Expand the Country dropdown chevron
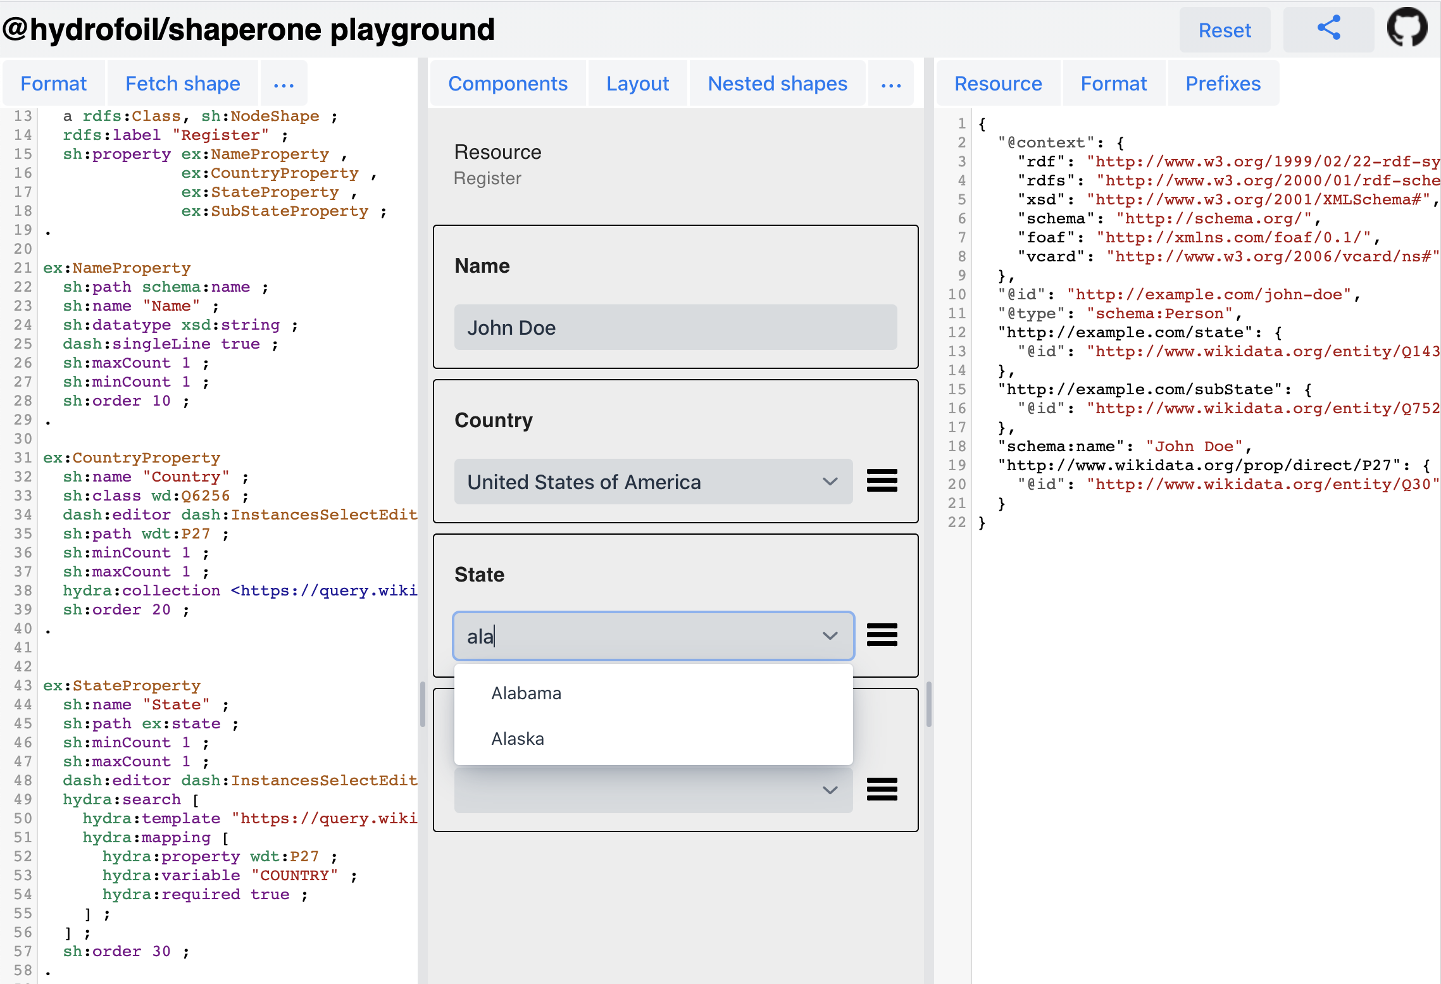1441x984 pixels. click(830, 482)
